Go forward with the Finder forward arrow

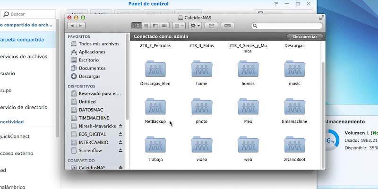(81, 26)
